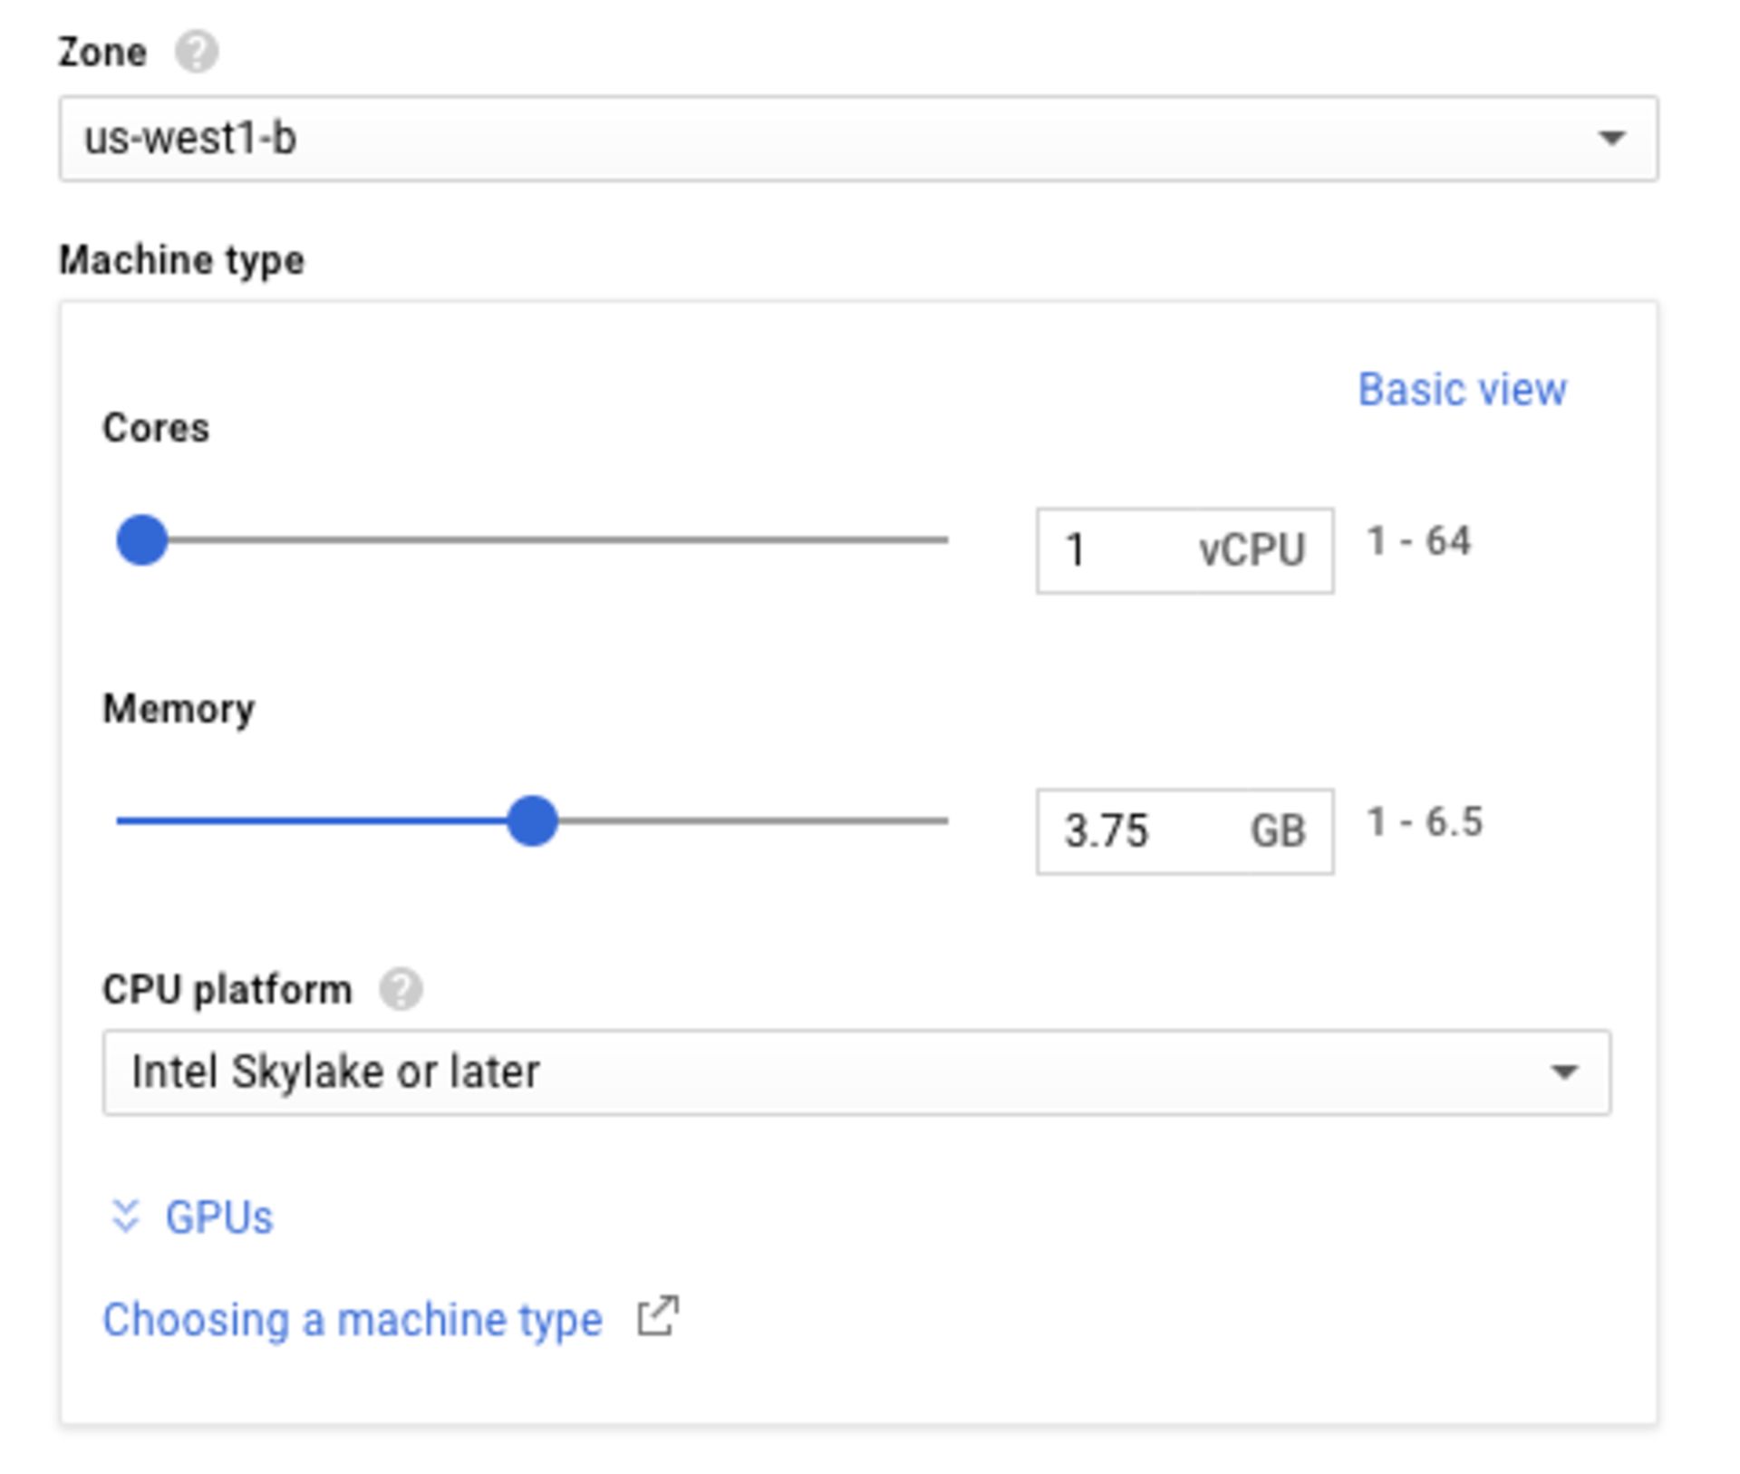1740x1474 pixels.
Task: Open the us-west1-b zone dropdown
Action: [x=859, y=138]
